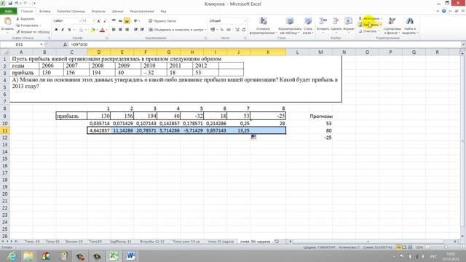Open Conditional Formatting (Условное форматирование)

tap(263, 26)
